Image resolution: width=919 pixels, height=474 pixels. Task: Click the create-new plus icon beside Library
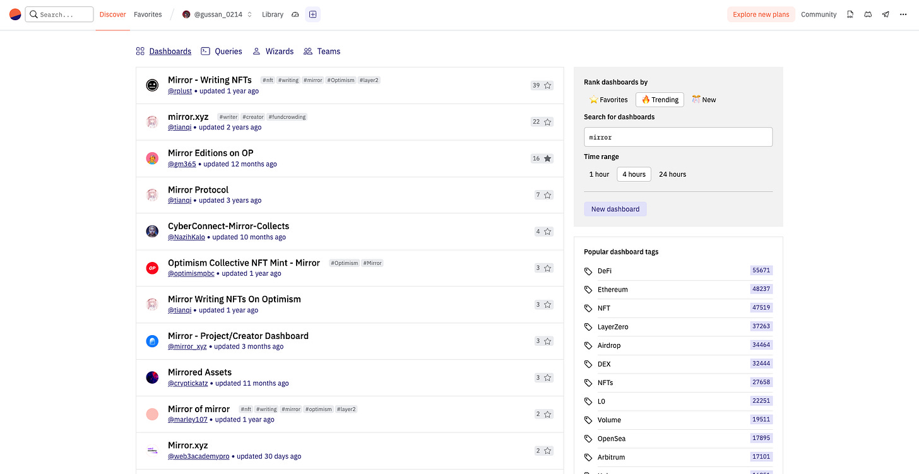[x=313, y=15]
